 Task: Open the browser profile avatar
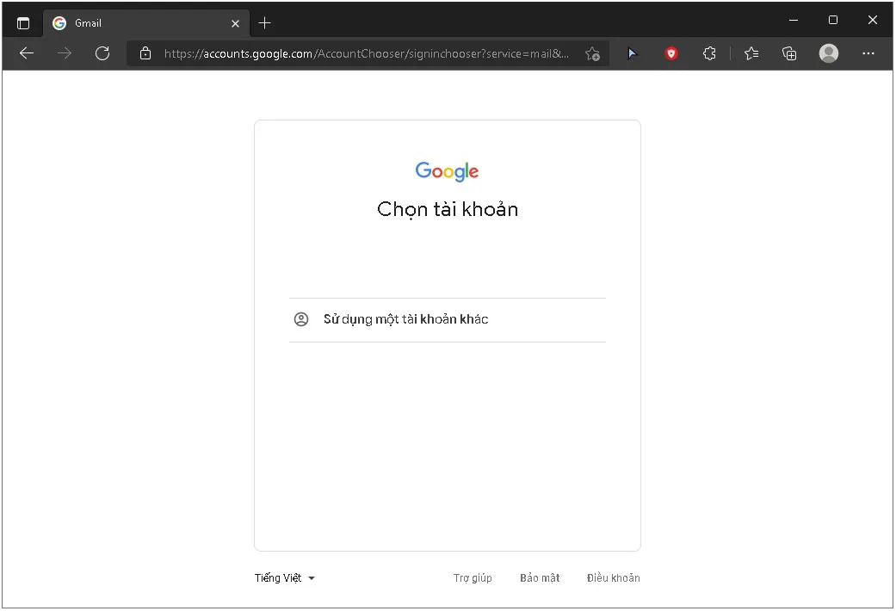(x=828, y=53)
